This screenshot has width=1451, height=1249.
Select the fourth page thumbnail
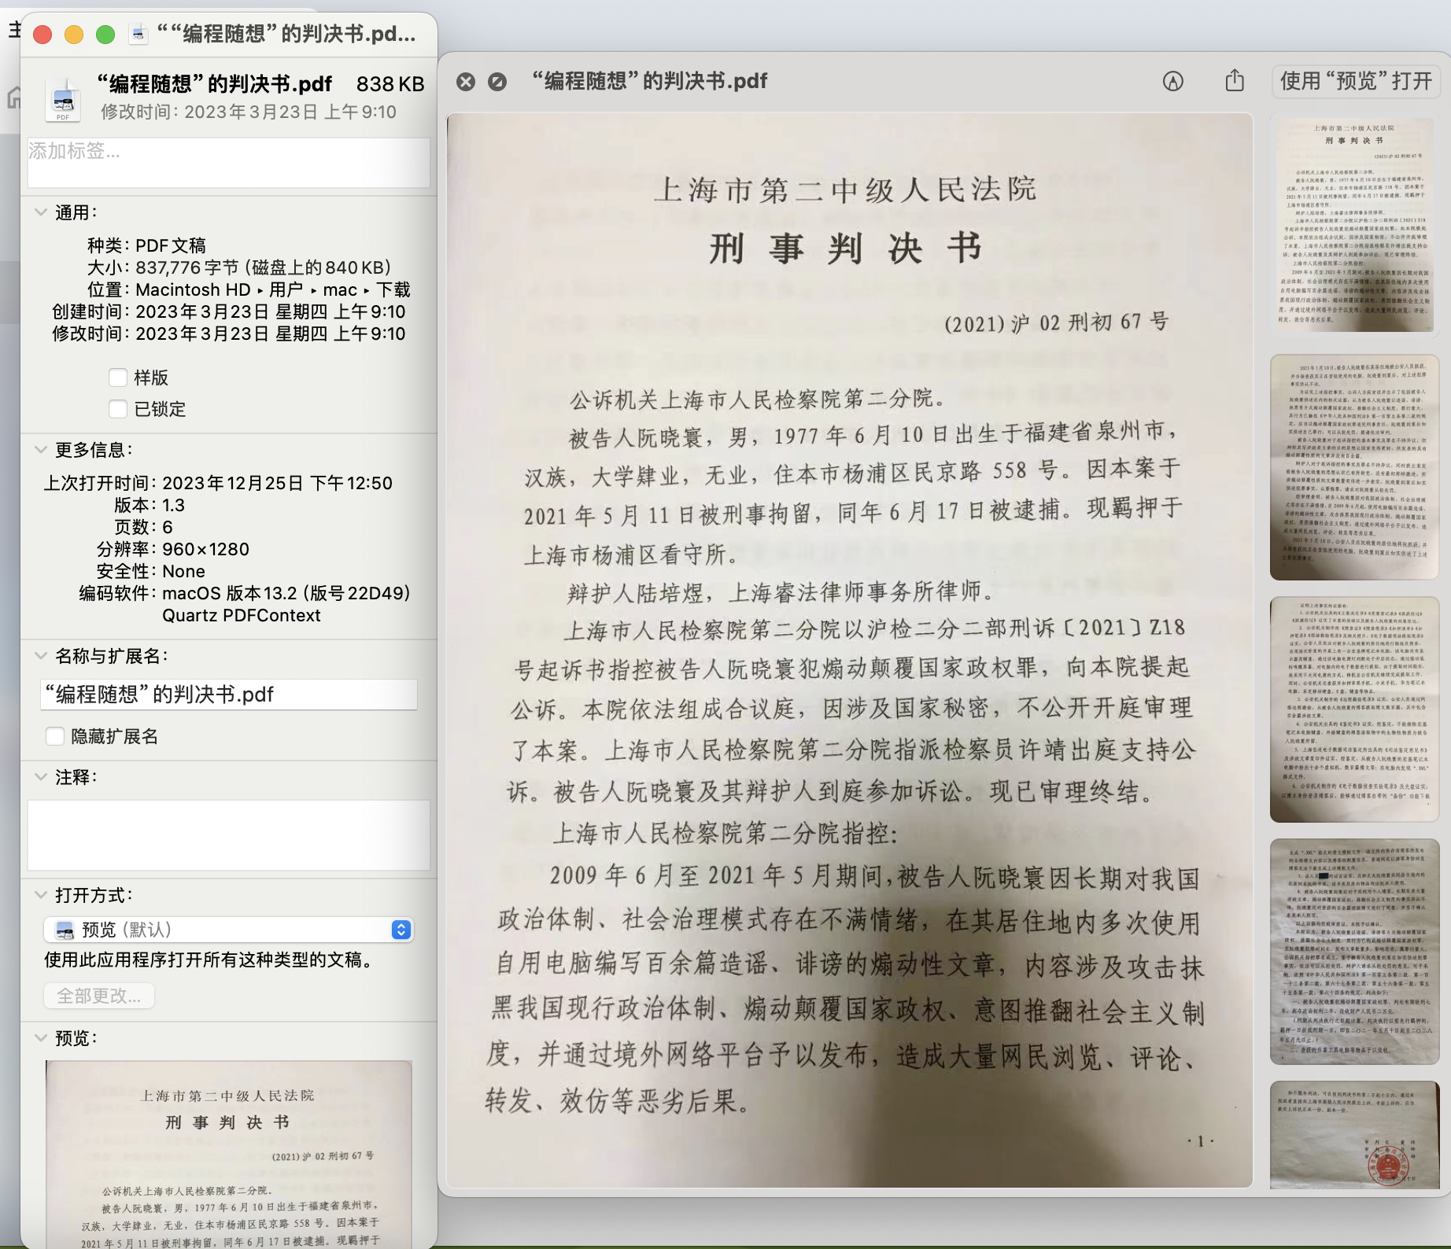1354,952
